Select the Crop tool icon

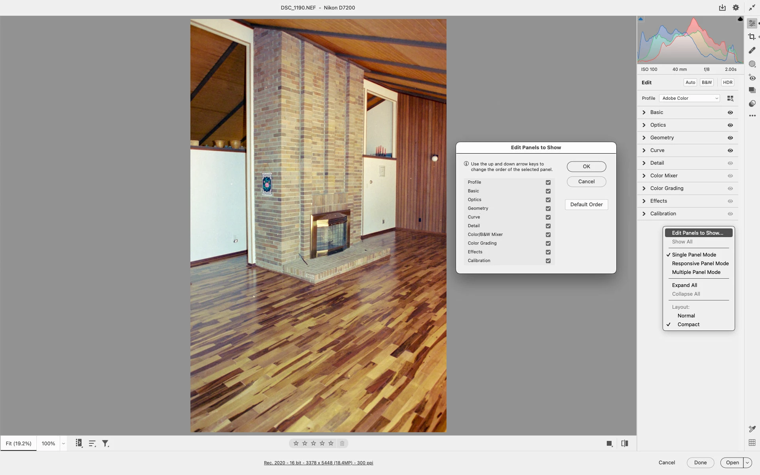click(752, 37)
